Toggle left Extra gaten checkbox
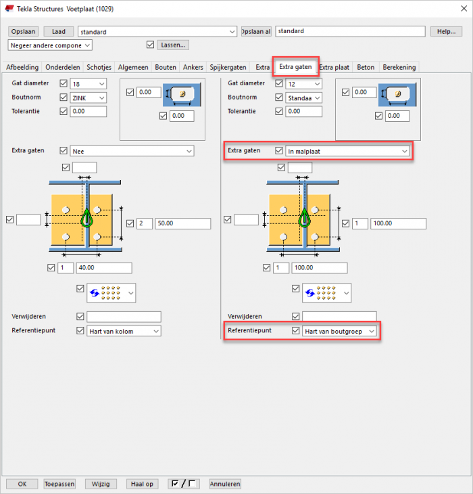This screenshot has height=494, width=473. pyautogui.click(x=64, y=151)
